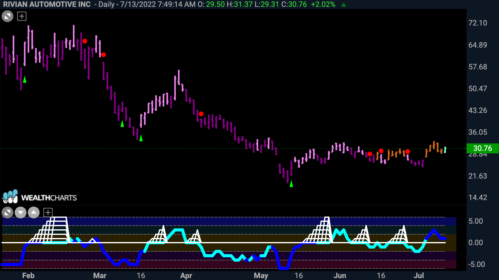Click the 43.26 price axis label
This screenshot has width=499, height=280.
(x=477, y=110)
